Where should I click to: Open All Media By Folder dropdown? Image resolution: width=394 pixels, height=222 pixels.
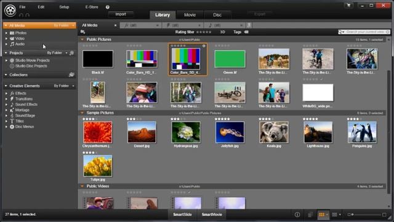64,25
